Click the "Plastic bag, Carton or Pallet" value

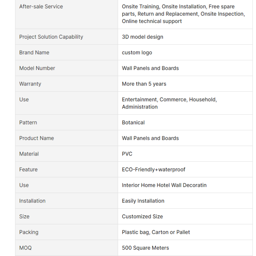(156, 232)
